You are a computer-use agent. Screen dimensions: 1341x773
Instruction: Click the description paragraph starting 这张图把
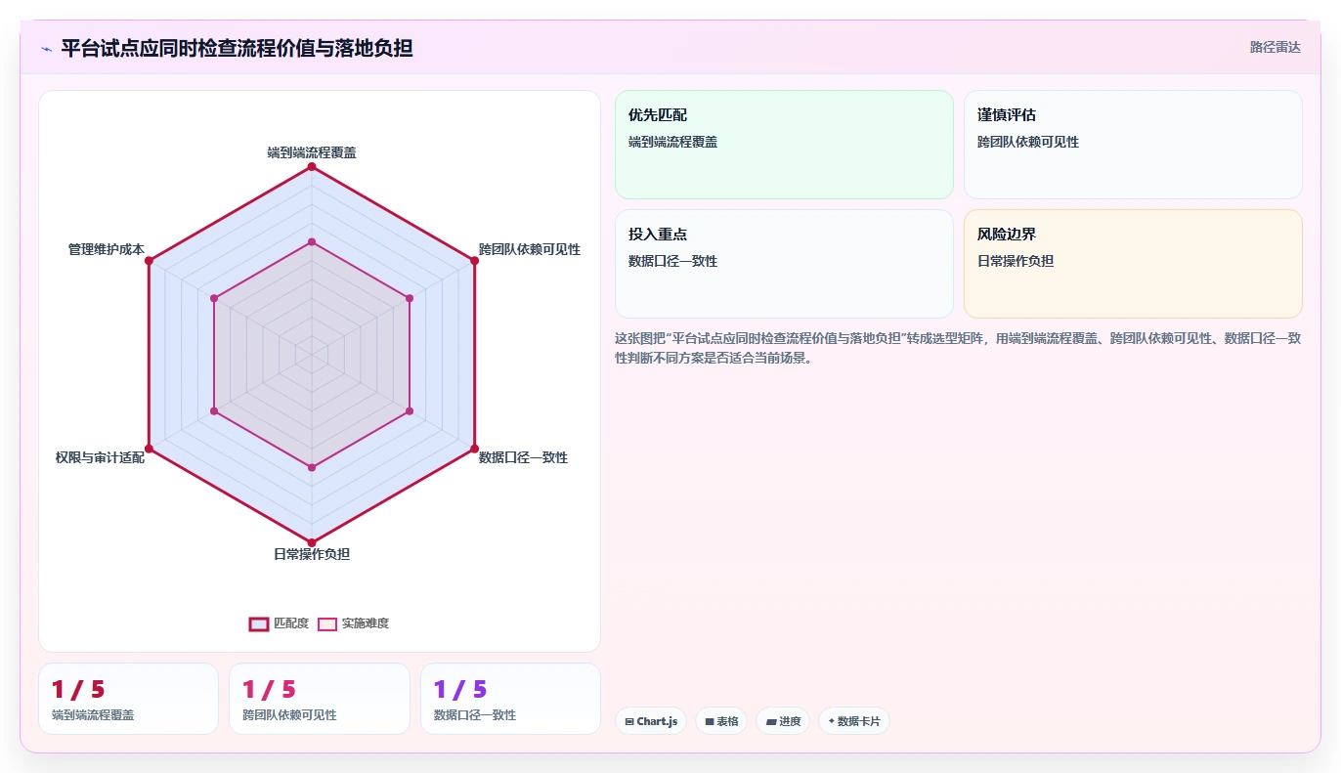pos(958,348)
